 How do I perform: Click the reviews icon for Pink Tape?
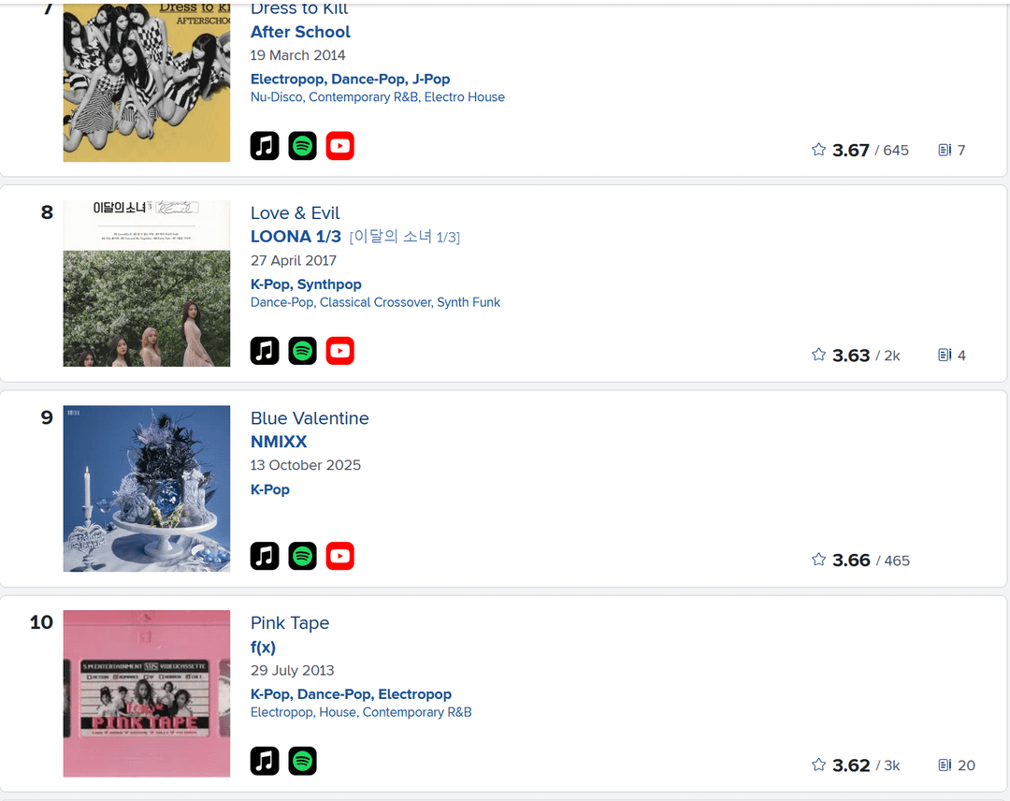coord(945,765)
